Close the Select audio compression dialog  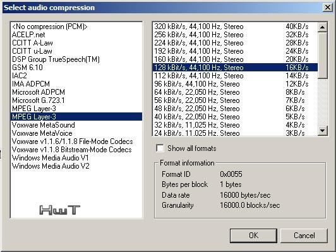coord(327,8)
